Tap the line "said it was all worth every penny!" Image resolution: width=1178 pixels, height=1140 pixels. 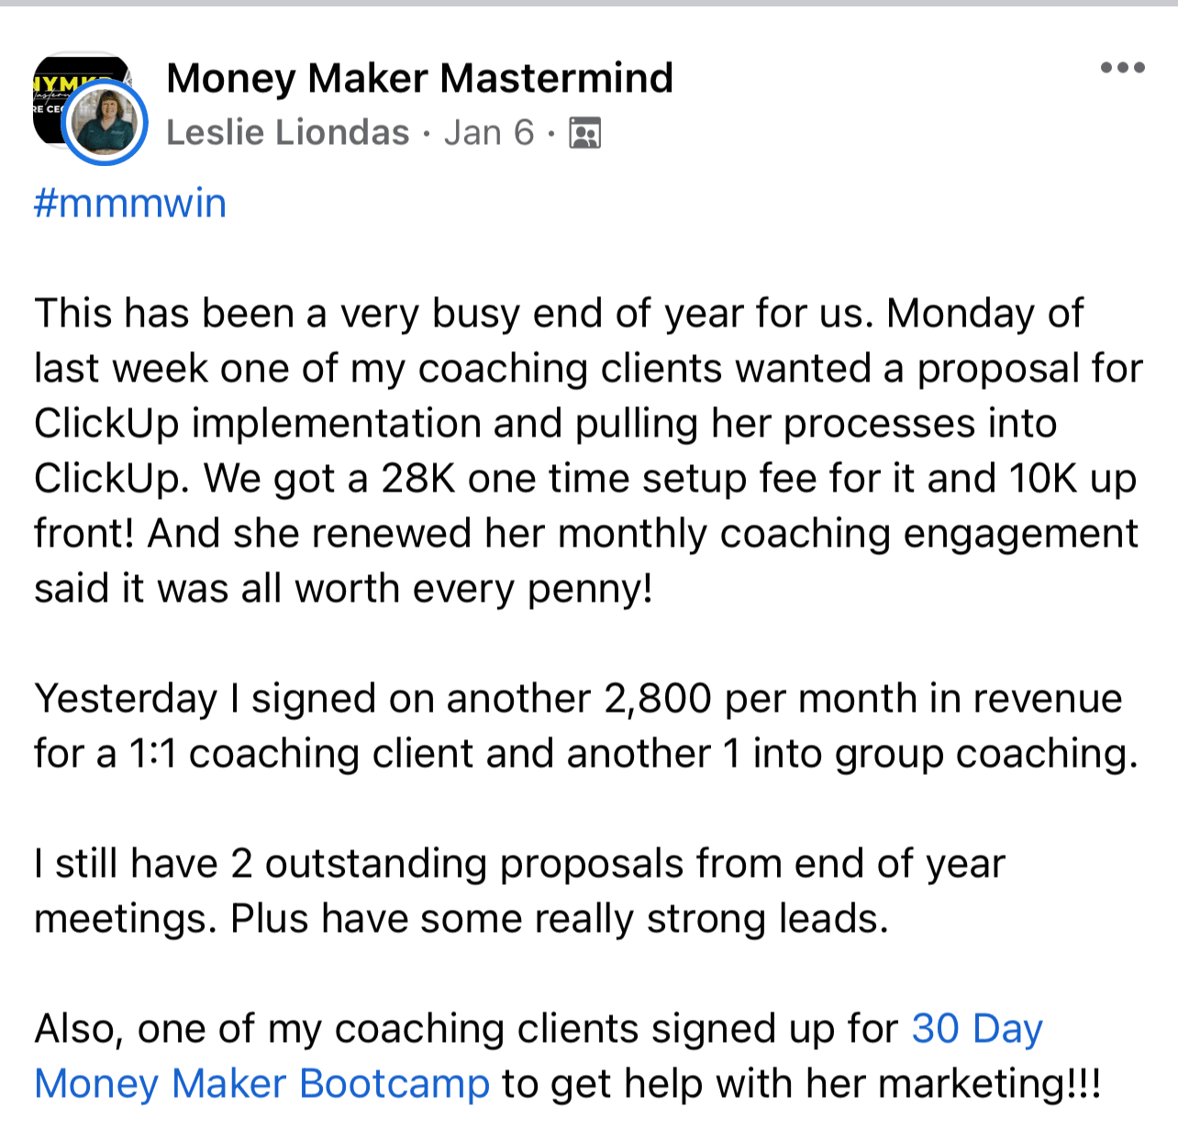coord(344,589)
